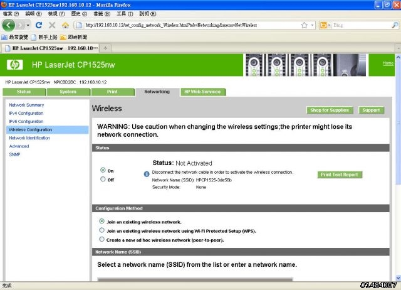This screenshot has width=401, height=290.
Task: Open the Wireless Configuration sidebar item
Action: point(48,130)
